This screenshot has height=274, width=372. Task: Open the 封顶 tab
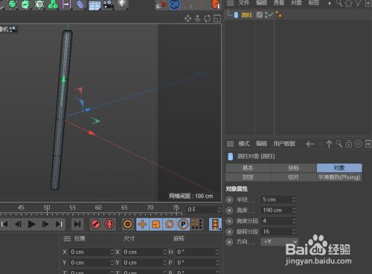(x=248, y=177)
